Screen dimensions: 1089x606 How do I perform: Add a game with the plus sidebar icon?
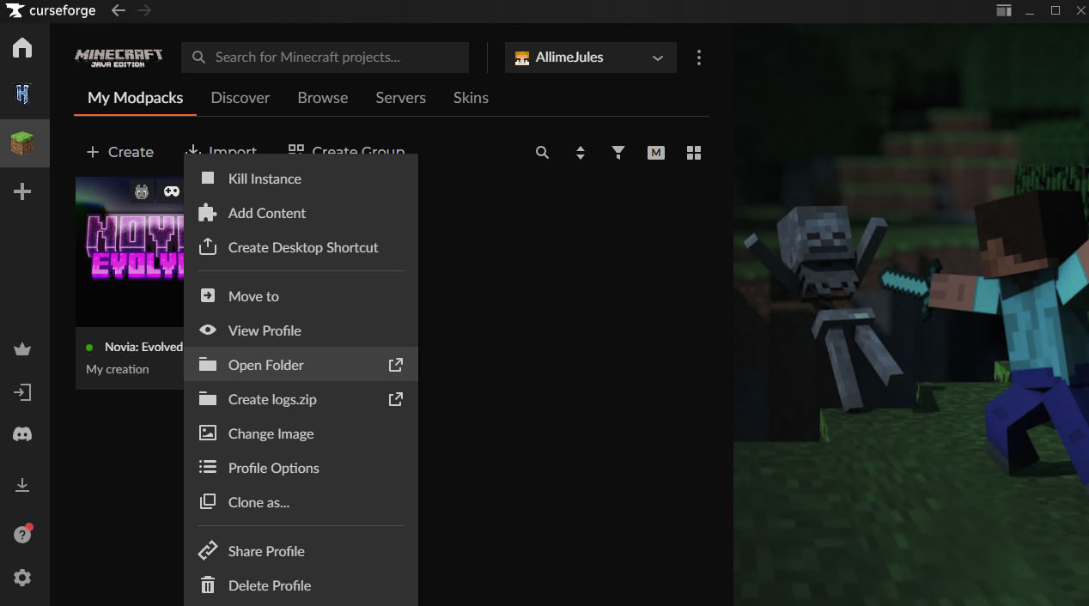pos(22,191)
